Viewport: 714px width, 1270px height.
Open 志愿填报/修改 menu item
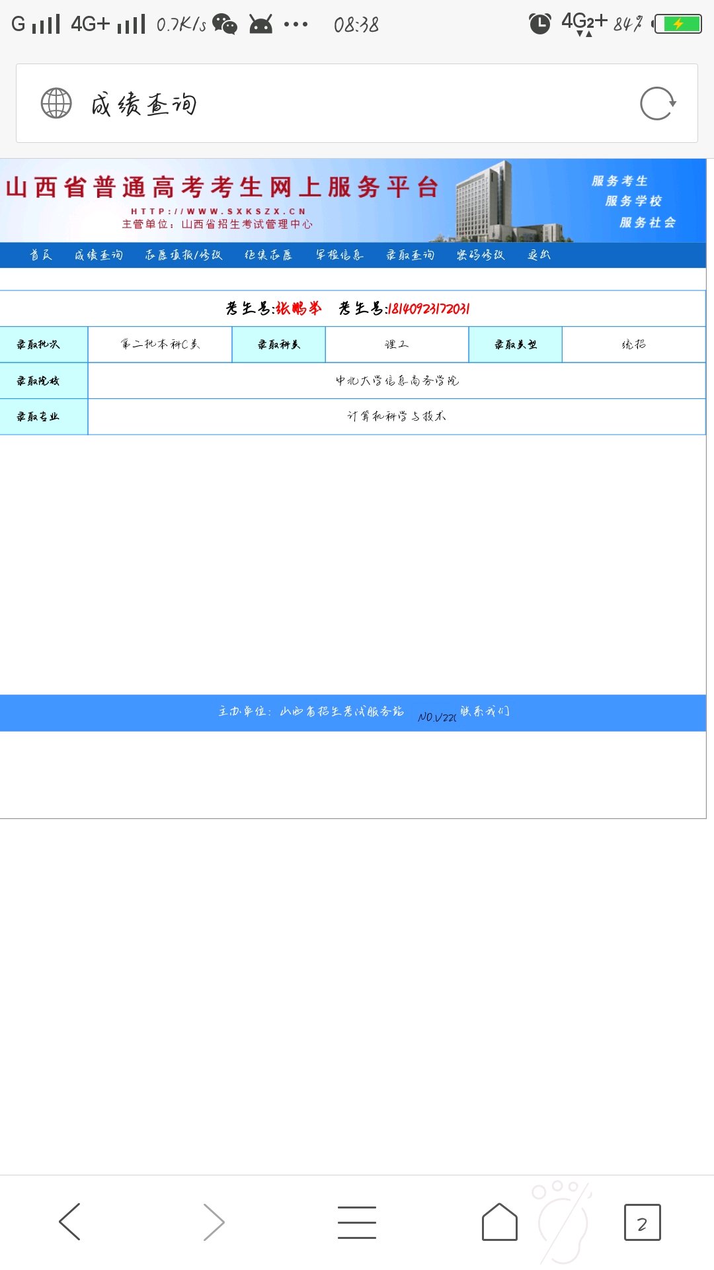pos(184,255)
